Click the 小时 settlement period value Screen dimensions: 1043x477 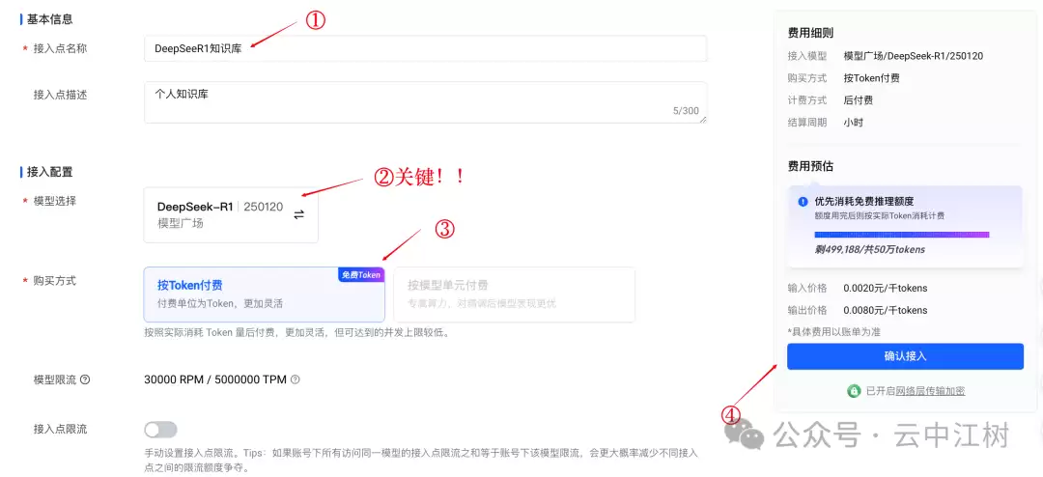pos(854,123)
